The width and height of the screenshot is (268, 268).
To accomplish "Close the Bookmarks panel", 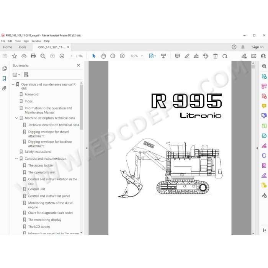I will click(x=78, y=65).
